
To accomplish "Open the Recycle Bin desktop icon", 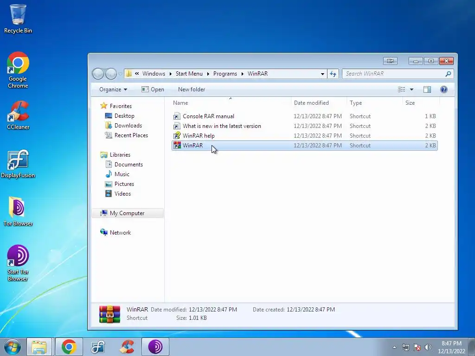I will (18, 19).
